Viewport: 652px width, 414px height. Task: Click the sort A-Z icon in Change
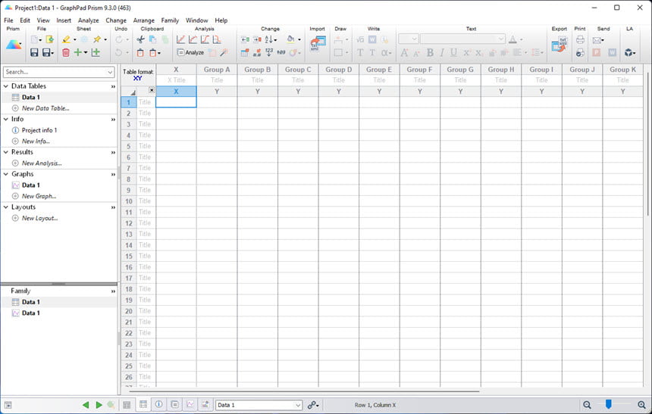pos(269,39)
